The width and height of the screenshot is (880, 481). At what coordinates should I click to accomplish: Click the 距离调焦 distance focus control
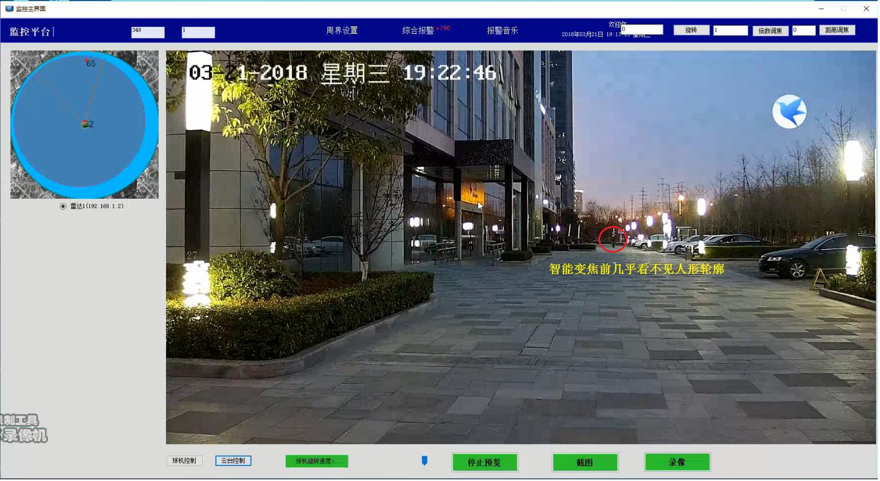[838, 30]
